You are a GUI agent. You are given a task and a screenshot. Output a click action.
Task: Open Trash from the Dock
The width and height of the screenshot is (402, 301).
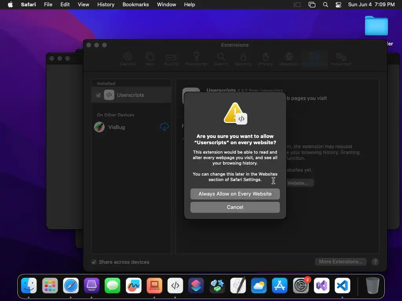[x=372, y=285]
